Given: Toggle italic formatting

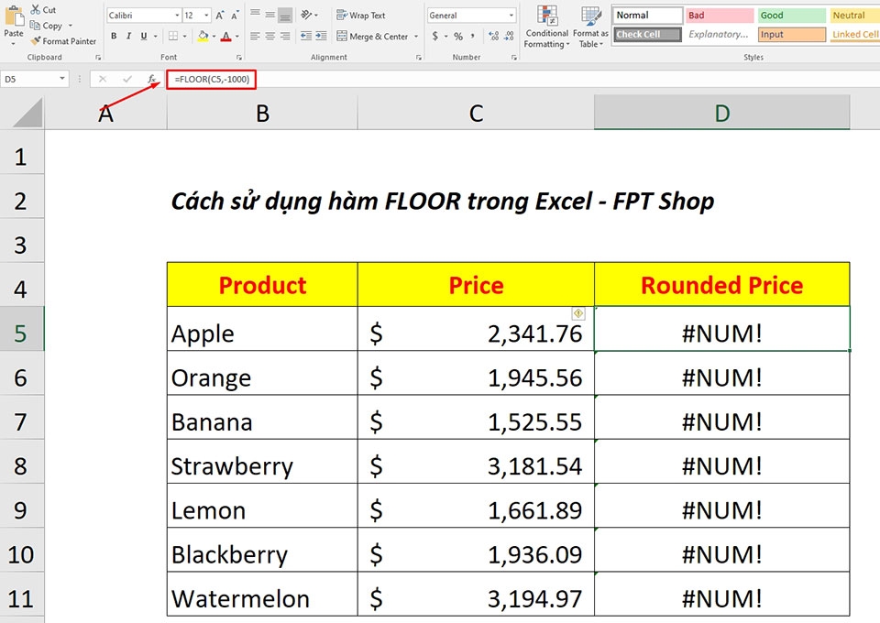Looking at the screenshot, I should point(129,35).
